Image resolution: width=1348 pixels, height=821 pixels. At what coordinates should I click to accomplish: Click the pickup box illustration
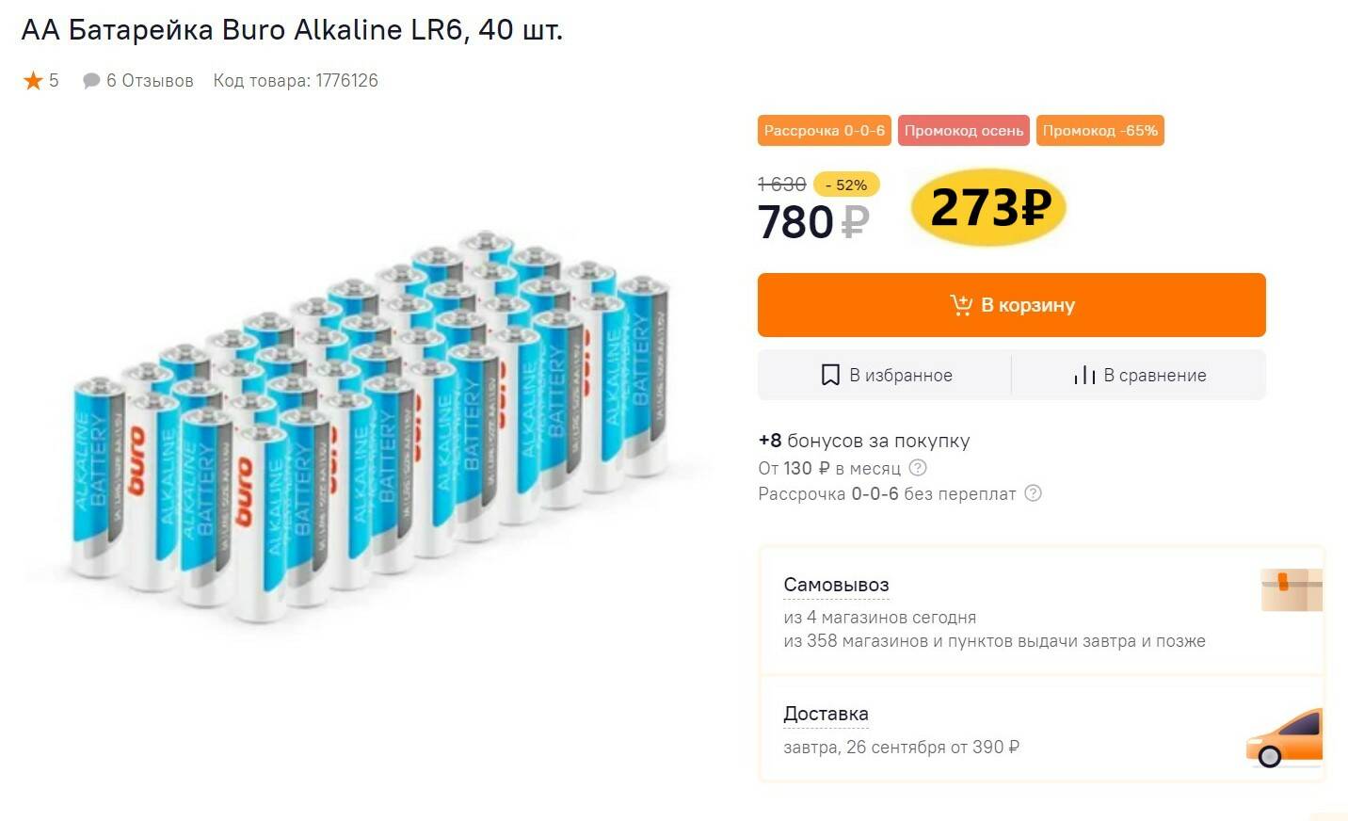[x=1291, y=589]
